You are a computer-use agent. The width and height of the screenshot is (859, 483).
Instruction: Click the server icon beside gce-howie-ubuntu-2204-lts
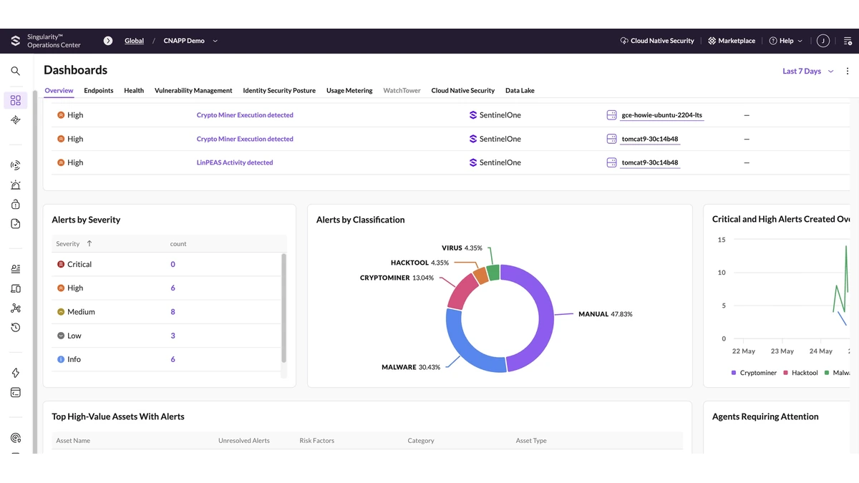point(611,115)
